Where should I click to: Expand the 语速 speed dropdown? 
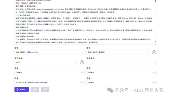(49, 72)
